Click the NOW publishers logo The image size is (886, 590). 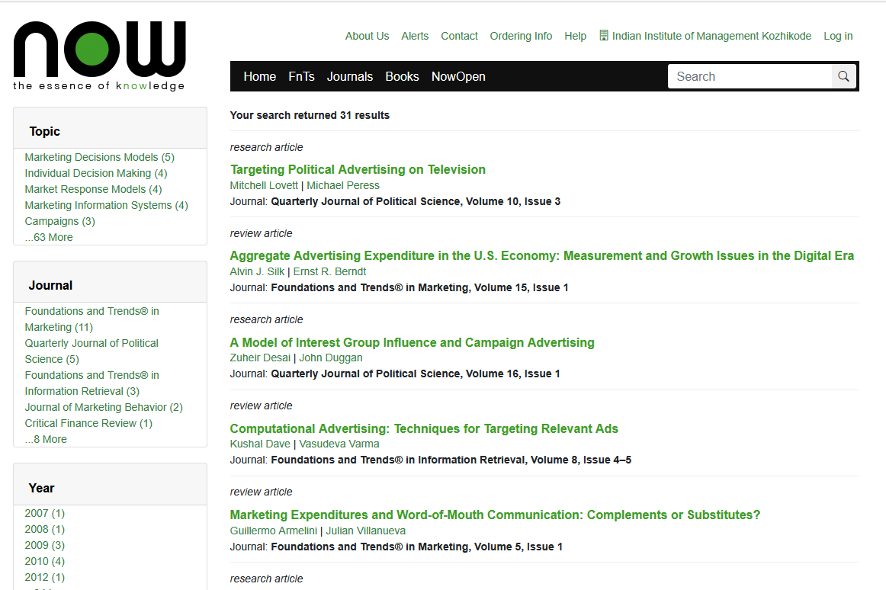[x=99, y=56]
